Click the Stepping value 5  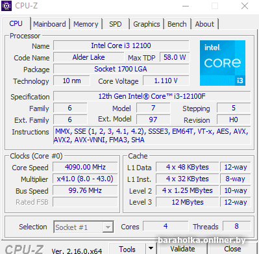coord(234,108)
